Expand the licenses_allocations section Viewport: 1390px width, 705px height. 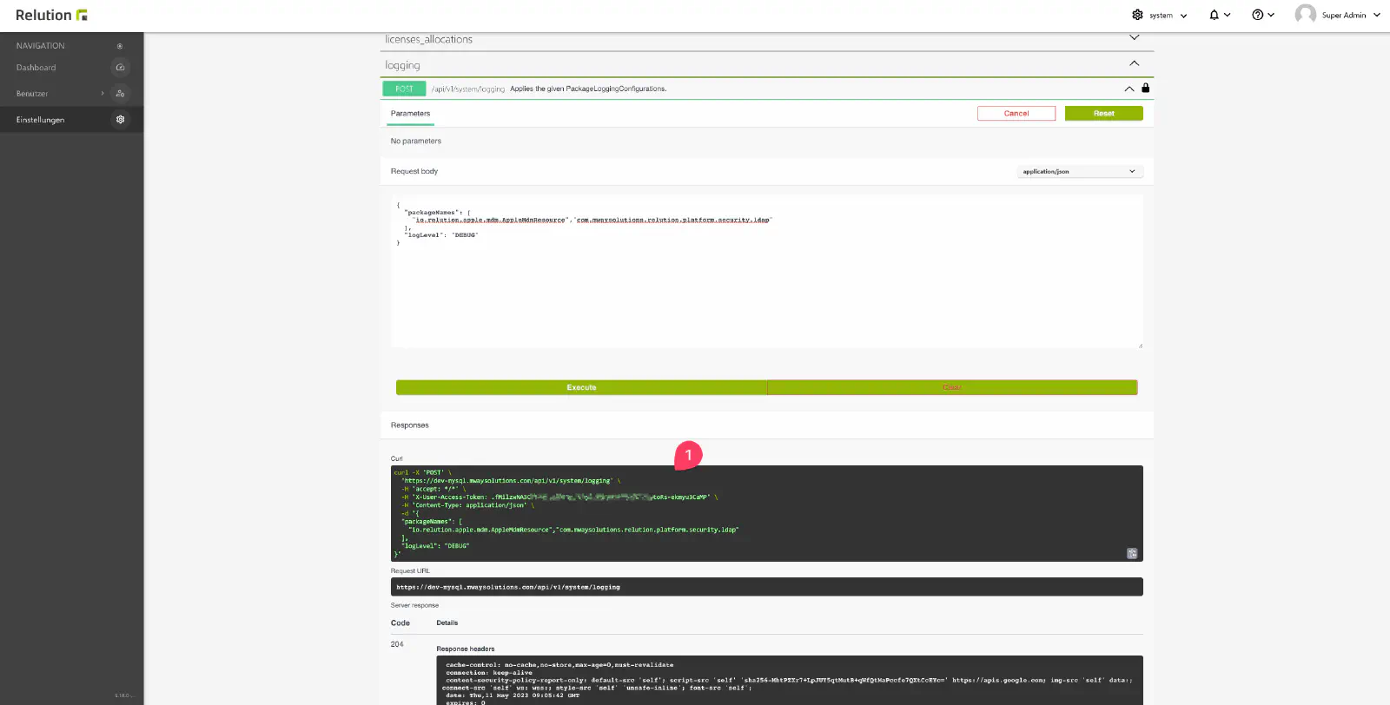[x=1134, y=37]
